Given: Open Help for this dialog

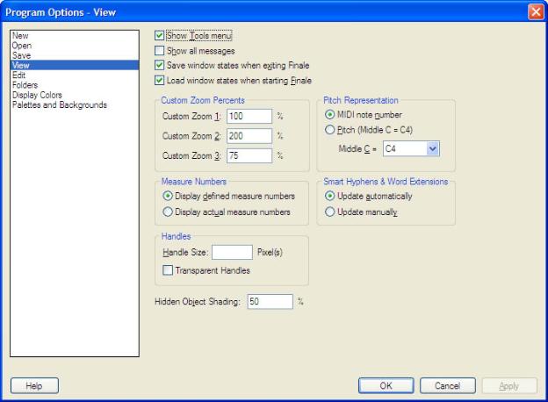Looking at the screenshot, I should [x=34, y=385].
